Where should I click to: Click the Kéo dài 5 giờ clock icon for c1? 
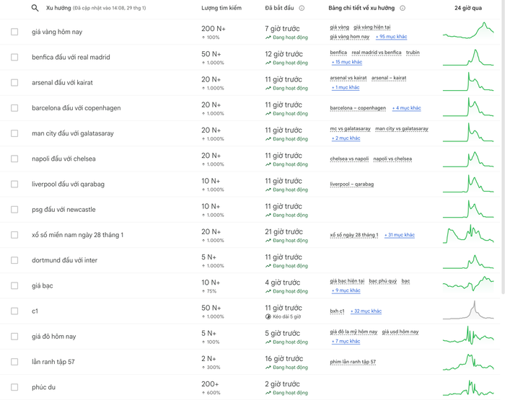tap(268, 316)
